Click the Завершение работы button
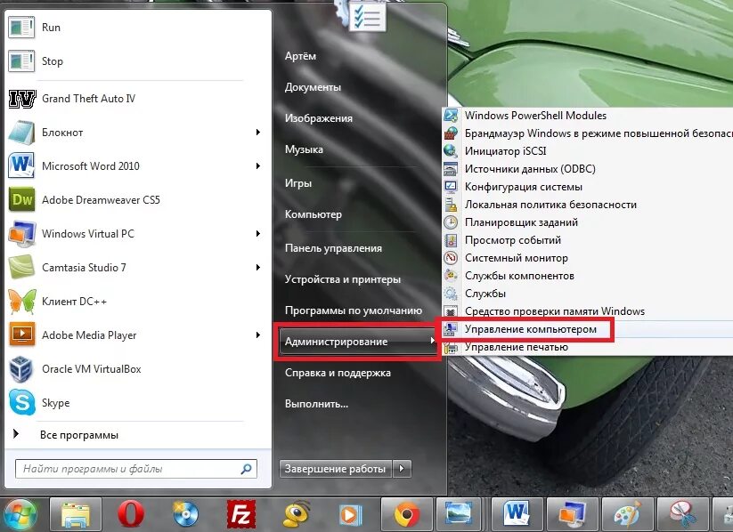733x532 pixels. 336,469
